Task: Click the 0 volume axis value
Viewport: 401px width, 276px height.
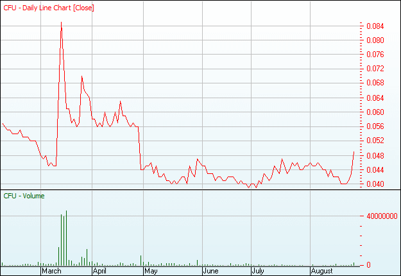Action: point(368,265)
